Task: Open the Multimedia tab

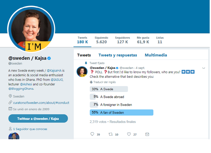Action: (x=156, y=55)
